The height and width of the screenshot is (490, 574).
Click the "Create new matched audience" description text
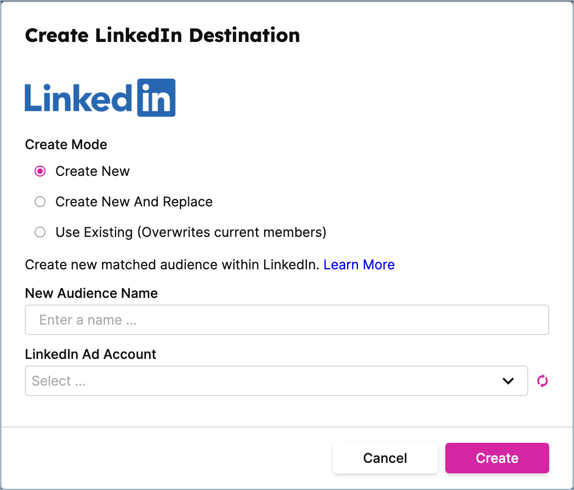[x=172, y=265]
